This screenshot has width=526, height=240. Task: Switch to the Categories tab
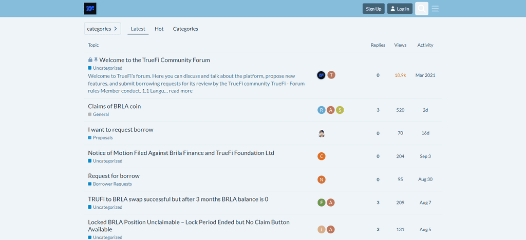pos(185,29)
